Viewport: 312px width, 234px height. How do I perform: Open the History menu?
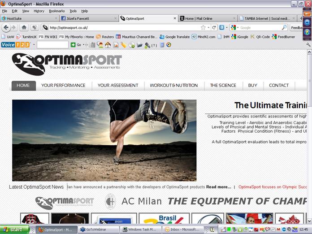coord(39,11)
